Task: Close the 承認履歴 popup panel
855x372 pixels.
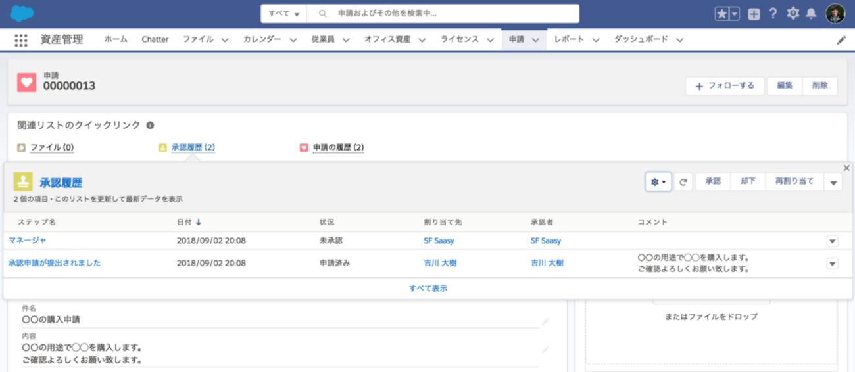Action: [846, 168]
